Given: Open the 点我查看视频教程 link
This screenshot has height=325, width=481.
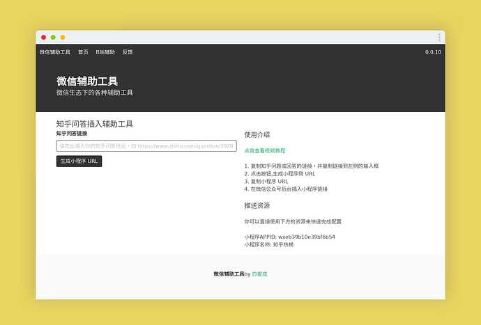Looking at the screenshot, I should click(265, 150).
